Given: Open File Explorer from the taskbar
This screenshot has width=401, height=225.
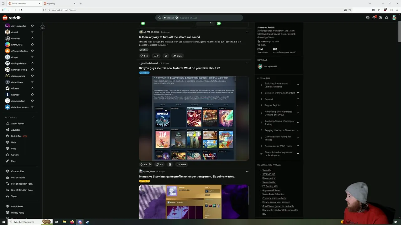Looking at the screenshot, I should click(x=64, y=222).
